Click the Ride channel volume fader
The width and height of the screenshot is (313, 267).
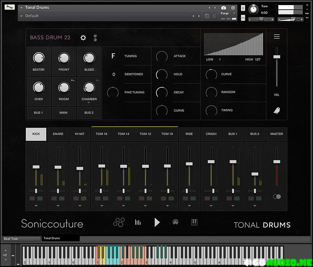tap(189, 164)
